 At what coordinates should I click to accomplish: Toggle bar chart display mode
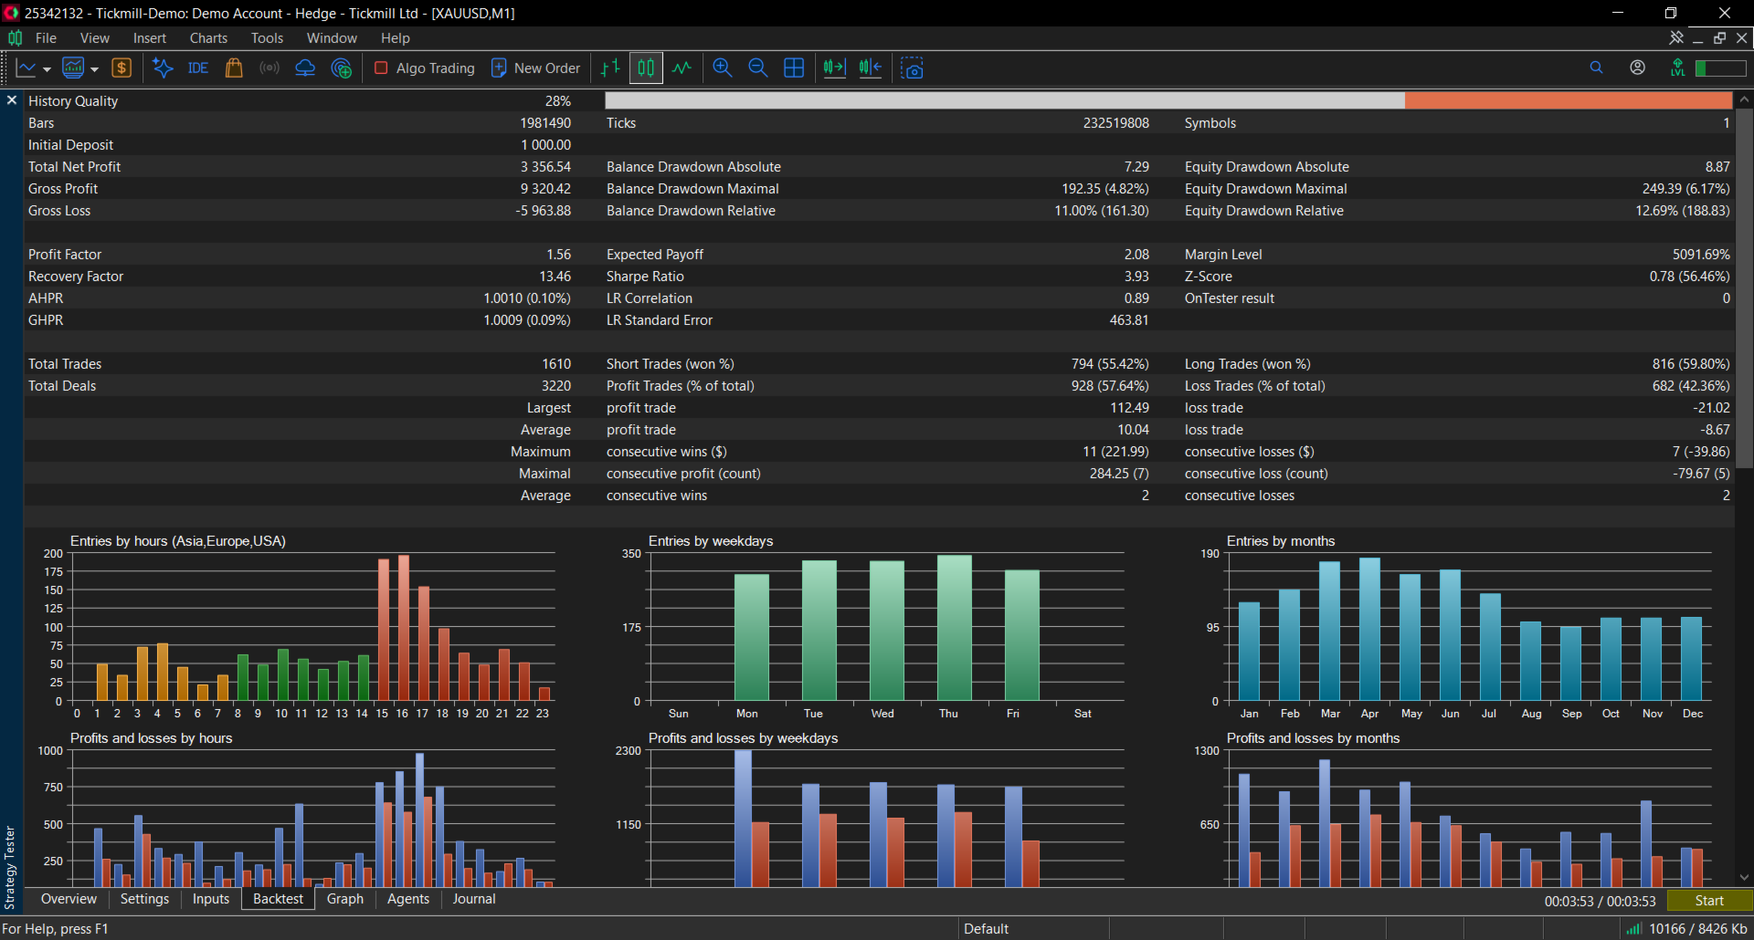(610, 68)
